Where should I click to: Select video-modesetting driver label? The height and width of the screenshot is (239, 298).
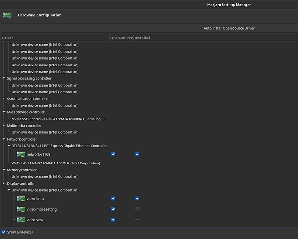[x=42, y=209]
